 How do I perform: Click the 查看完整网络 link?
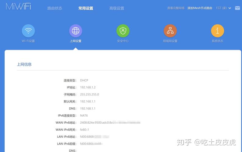pos(176,8)
